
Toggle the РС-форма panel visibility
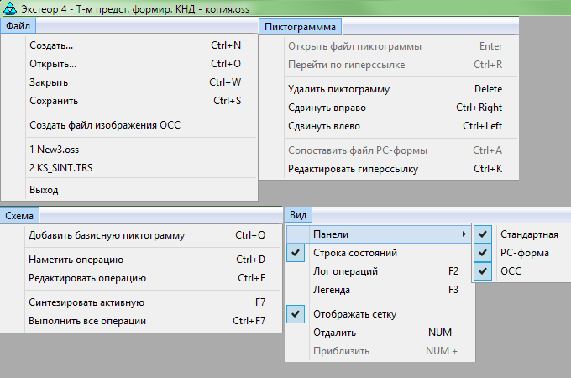(482, 252)
